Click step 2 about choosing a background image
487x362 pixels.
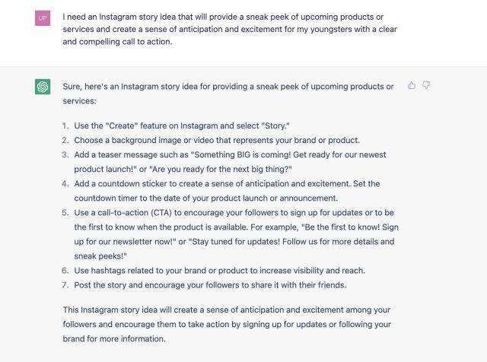click(x=217, y=140)
